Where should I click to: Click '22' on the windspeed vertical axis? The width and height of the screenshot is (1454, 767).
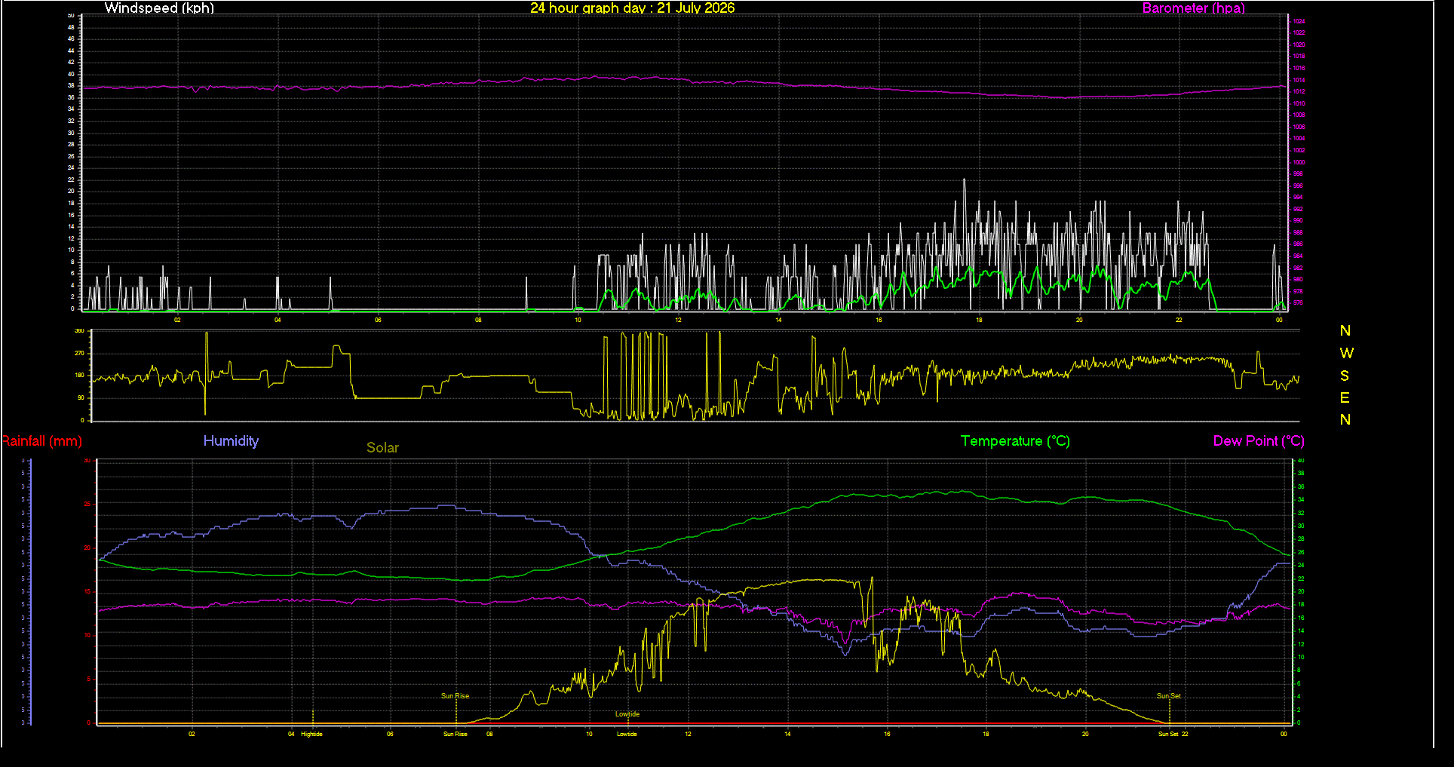point(72,179)
